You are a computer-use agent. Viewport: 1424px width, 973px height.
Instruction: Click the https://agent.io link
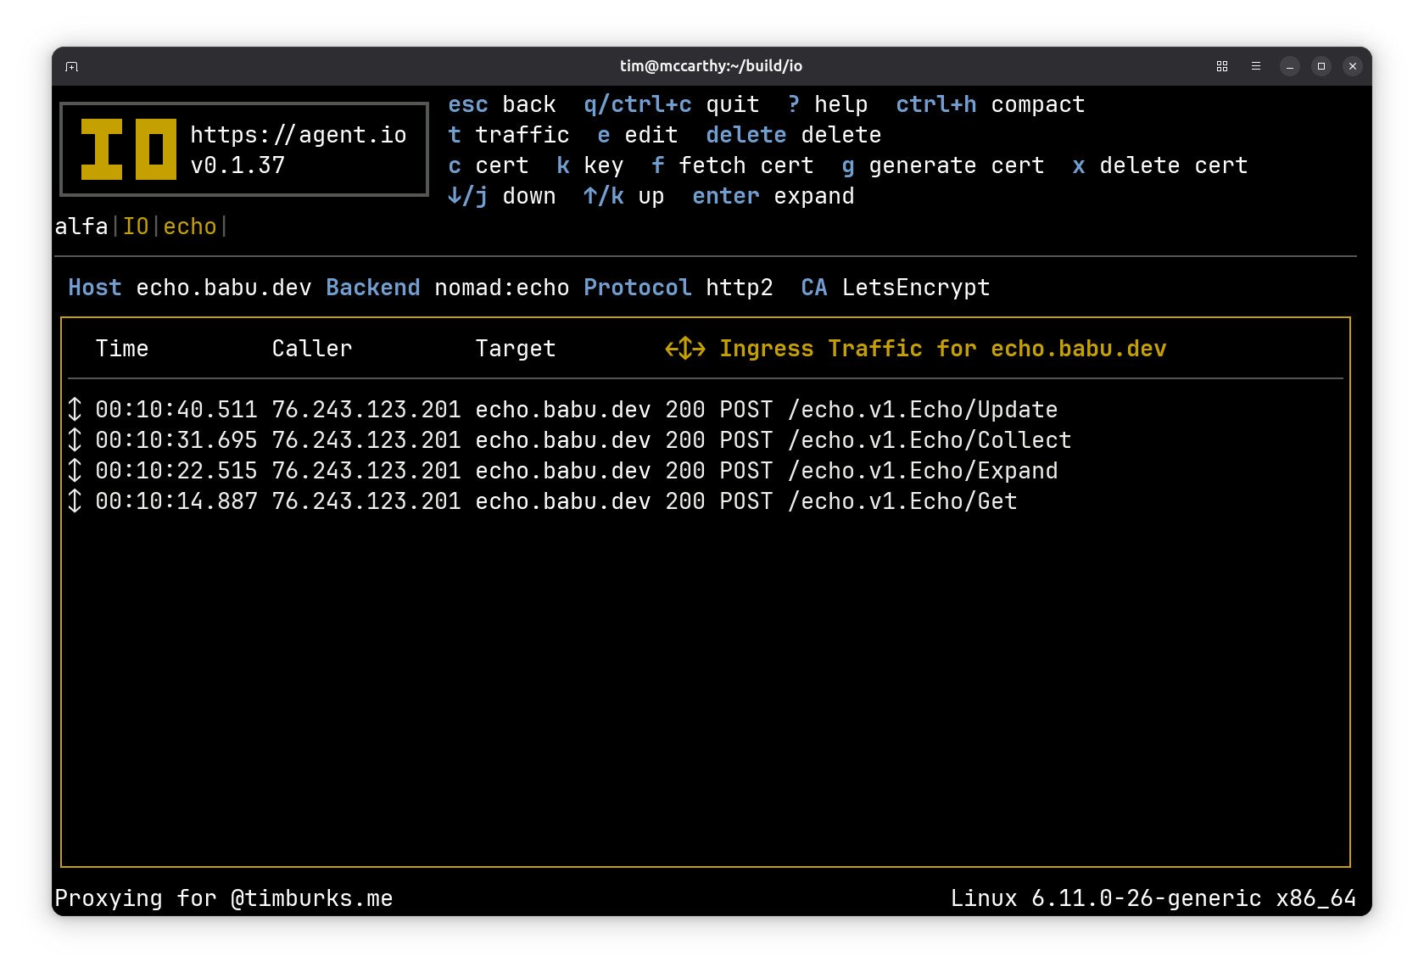(x=298, y=135)
